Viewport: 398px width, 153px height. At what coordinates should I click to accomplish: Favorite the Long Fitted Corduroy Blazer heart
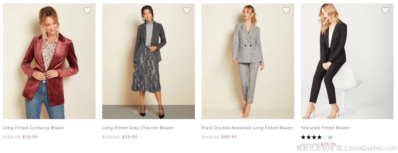(87, 11)
